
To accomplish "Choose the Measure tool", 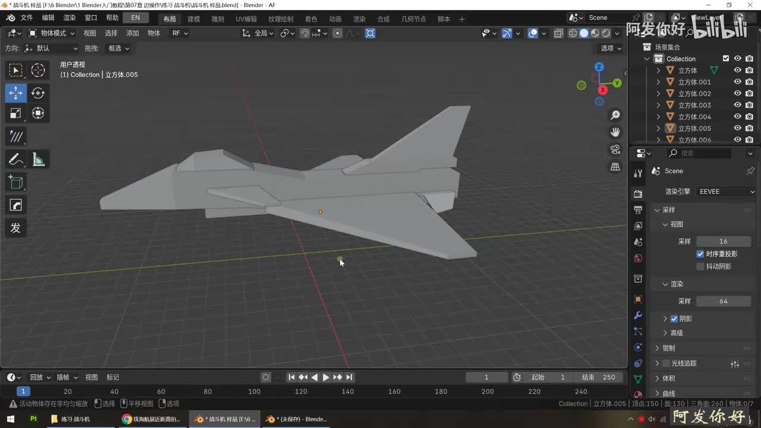I will [38, 159].
